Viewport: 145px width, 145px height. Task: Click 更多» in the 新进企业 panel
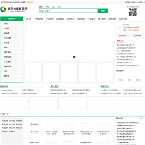[x=141, y=118]
